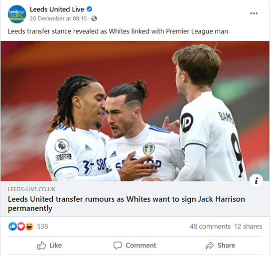View the 12 shares list
Screen dimensions: 270x256
tap(248, 227)
